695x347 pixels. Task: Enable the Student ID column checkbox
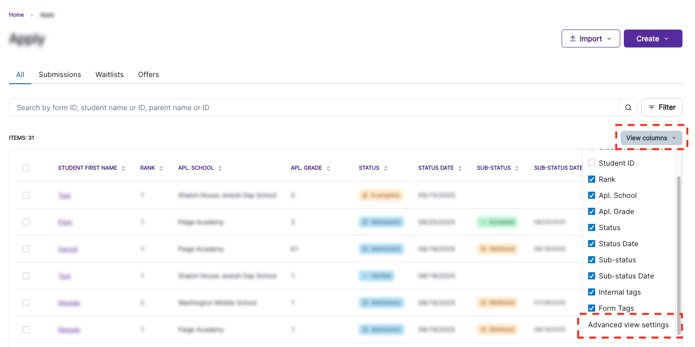pyautogui.click(x=592, y=163)
